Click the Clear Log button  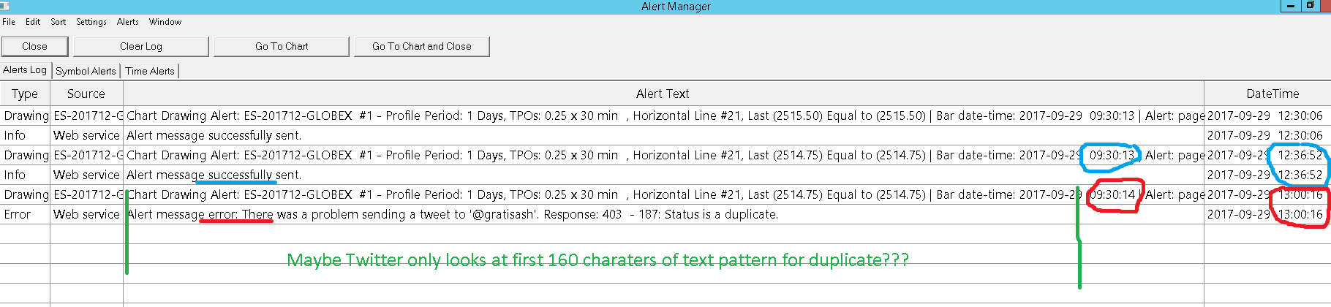(x=141, y=46)
